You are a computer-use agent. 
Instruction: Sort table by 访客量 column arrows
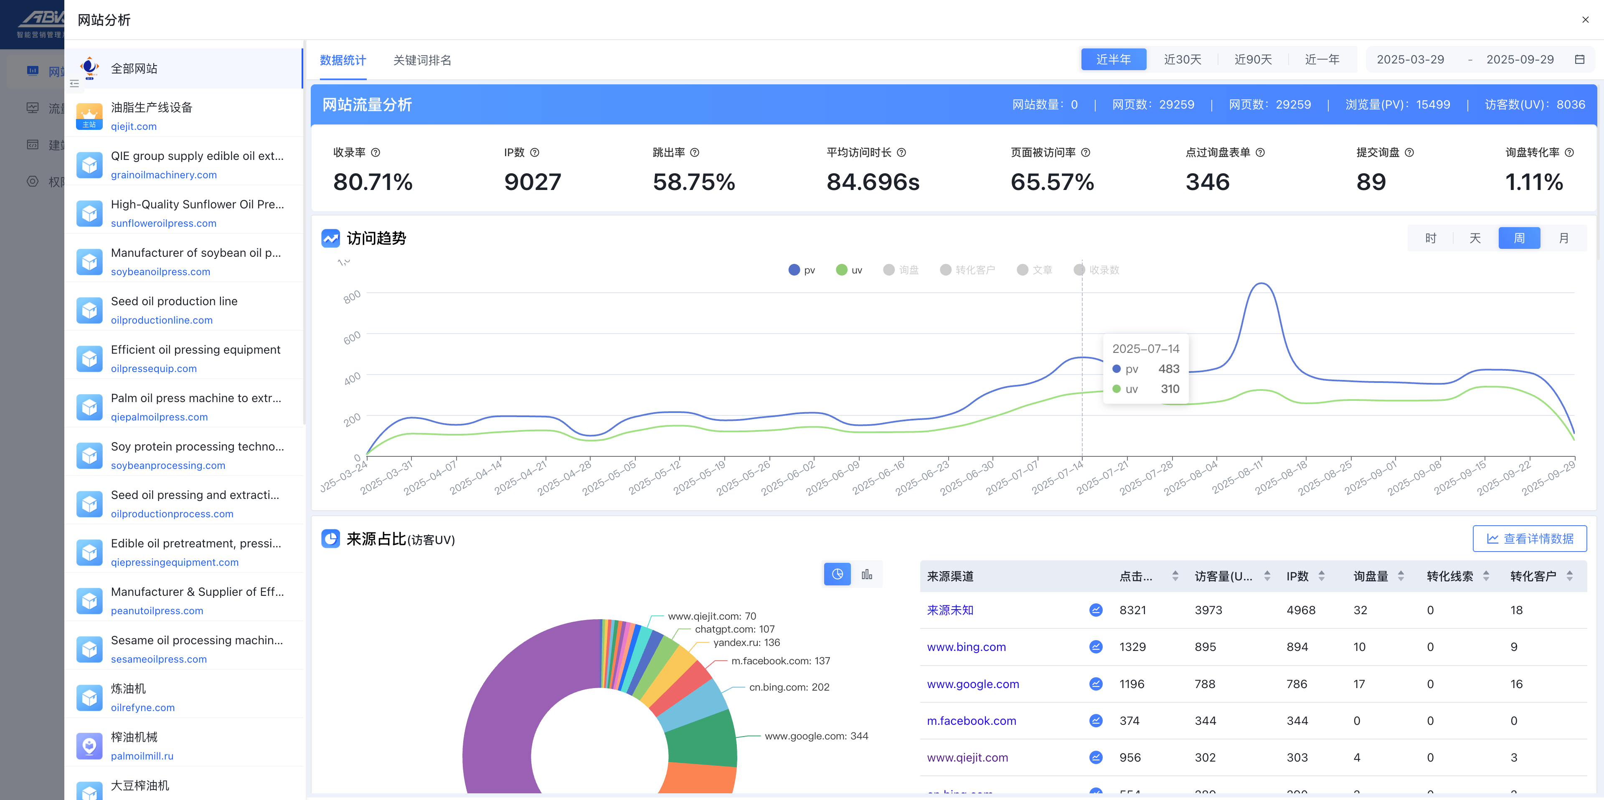pyautogui.click(x=1267, y=576)
